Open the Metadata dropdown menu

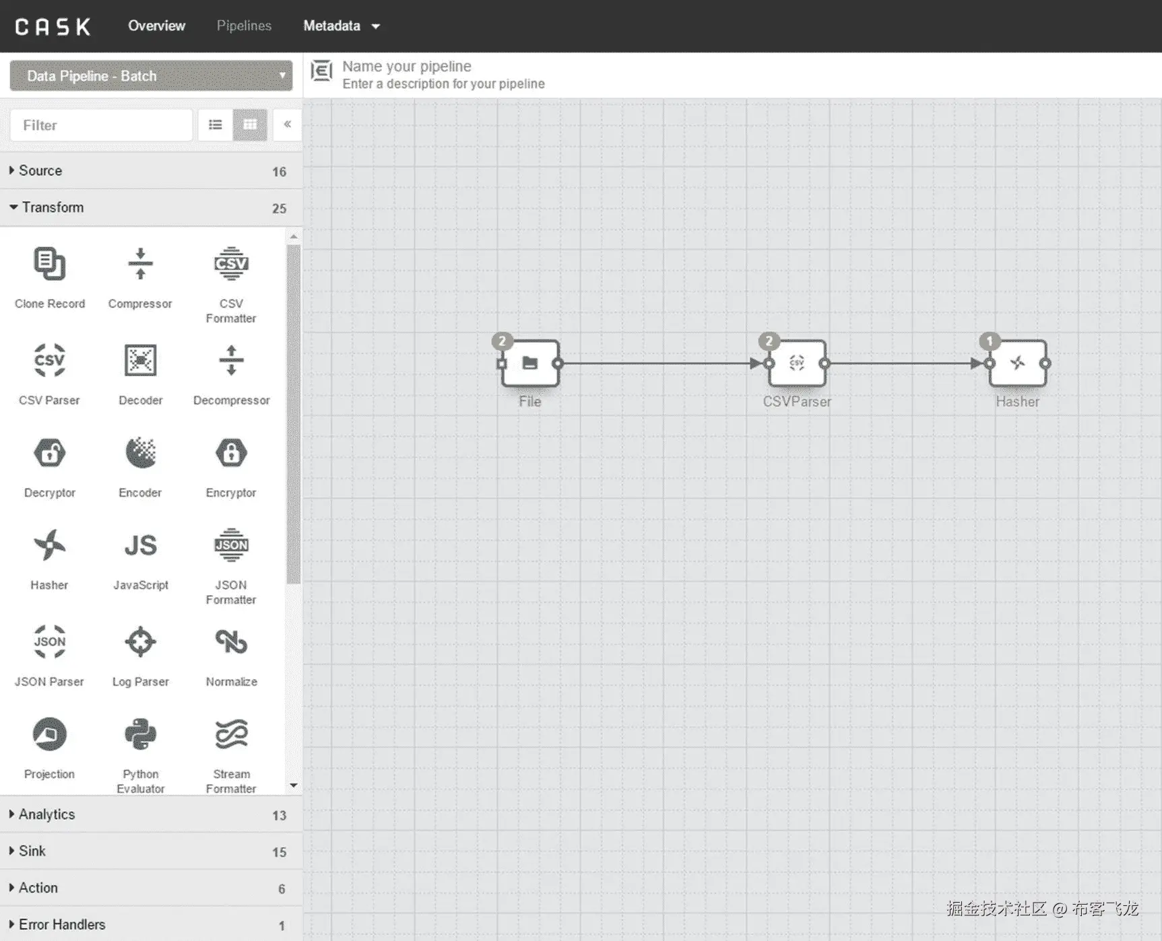342,26
